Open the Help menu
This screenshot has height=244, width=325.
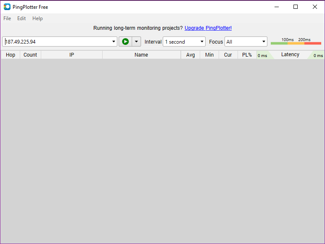[x=37, y=18]
